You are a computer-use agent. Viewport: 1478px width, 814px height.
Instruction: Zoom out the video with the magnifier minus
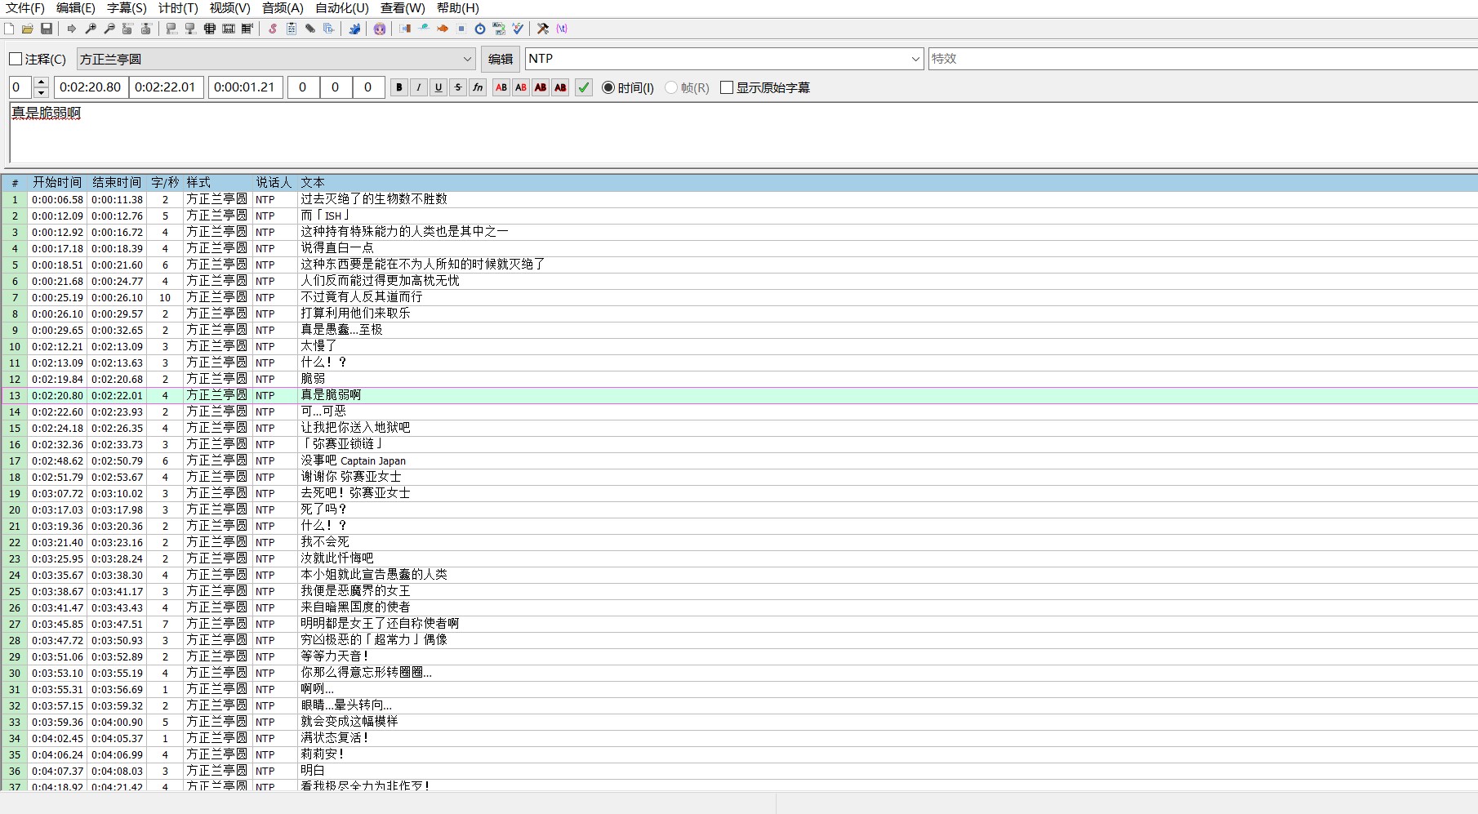[109, 29]
